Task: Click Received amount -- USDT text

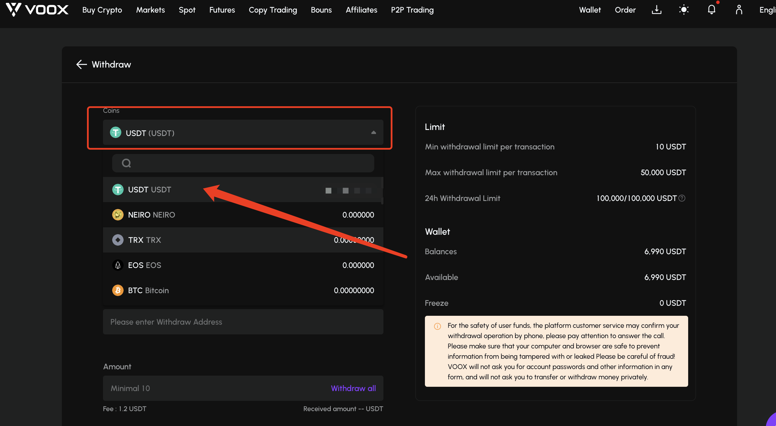Action: pyautogui.click(x=343, y=409)
